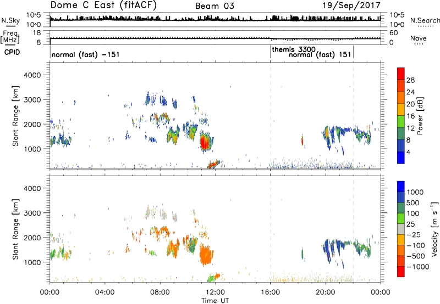Viewport: 440px width, 304px height.
Task: Click the "Dome C East (fitACF)" plot title
Action: click(x=103, y=5)
